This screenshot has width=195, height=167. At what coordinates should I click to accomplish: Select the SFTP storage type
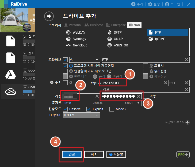114,32
